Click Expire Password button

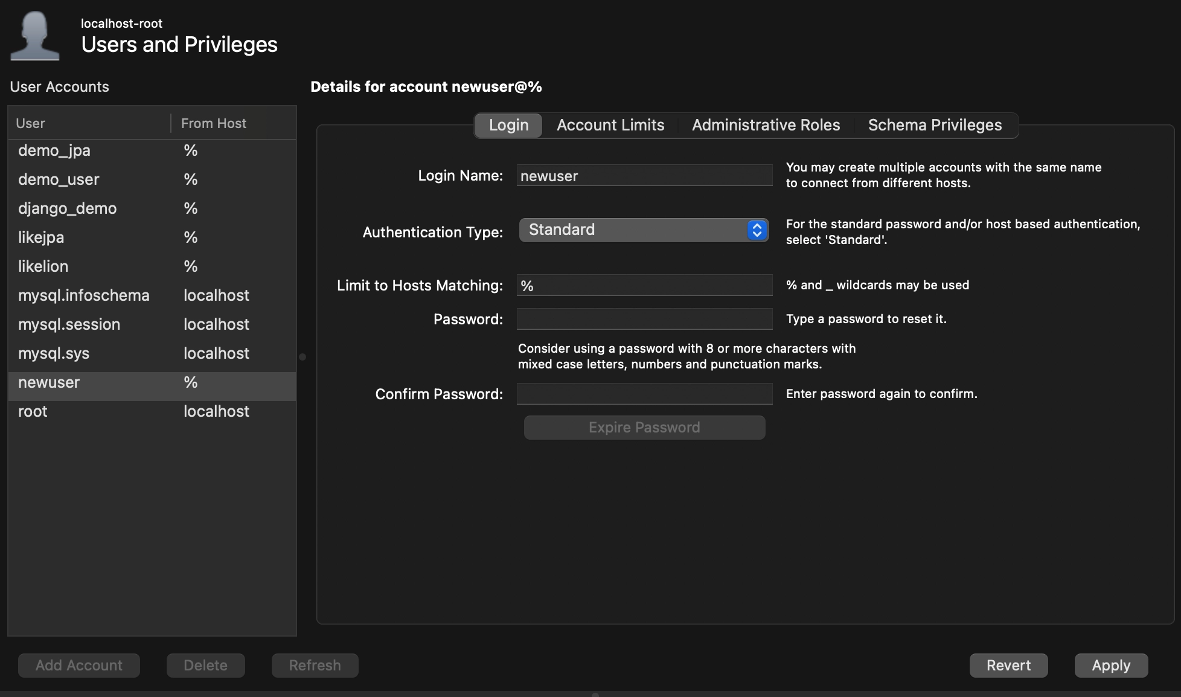click(x=644, y=428)
